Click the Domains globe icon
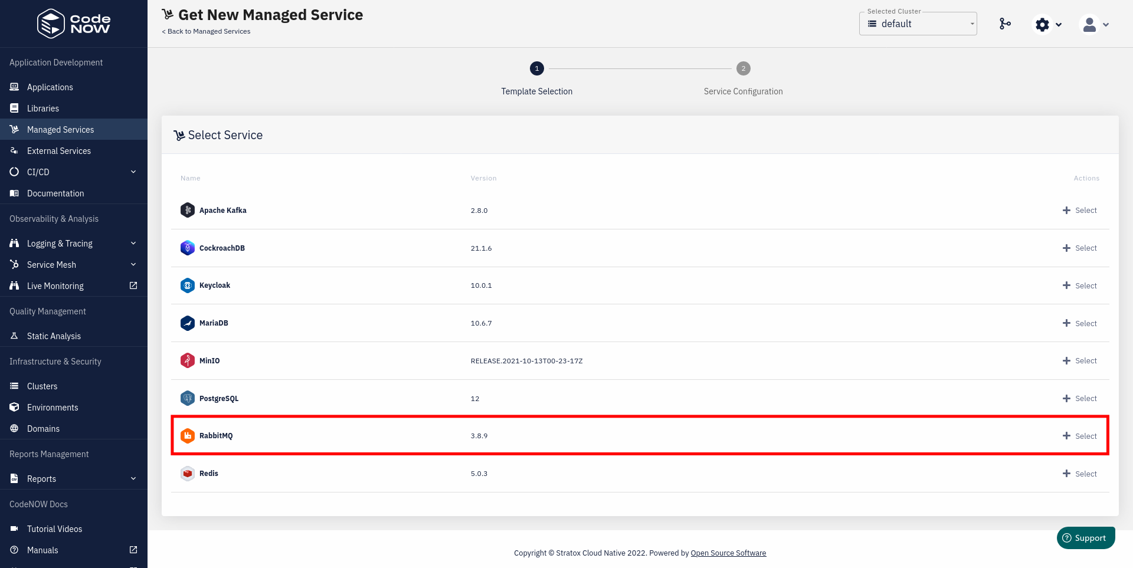Image resolution: width=1133 pixels, height=568 pixels. [x=14, y=428]
